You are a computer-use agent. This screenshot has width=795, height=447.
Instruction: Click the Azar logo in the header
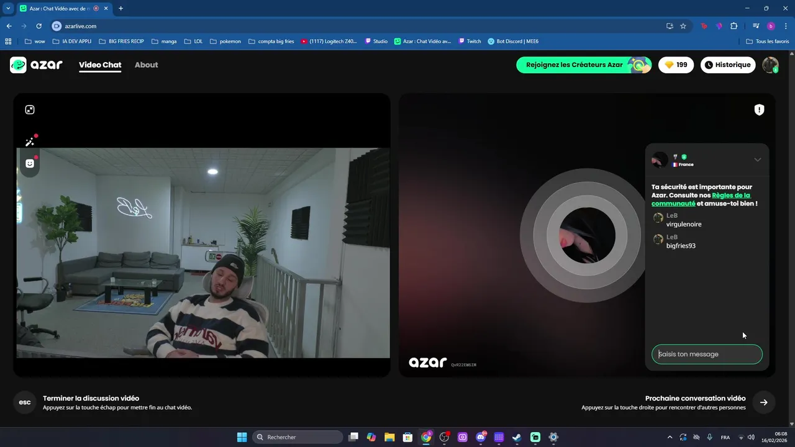[x=36, y=65]
